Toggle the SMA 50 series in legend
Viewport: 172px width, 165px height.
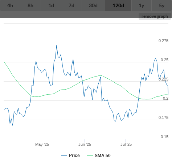click(99, 156)
